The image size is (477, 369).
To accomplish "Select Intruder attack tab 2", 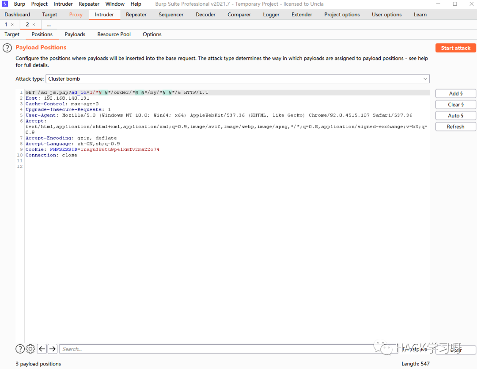I will tap(27, 25).
